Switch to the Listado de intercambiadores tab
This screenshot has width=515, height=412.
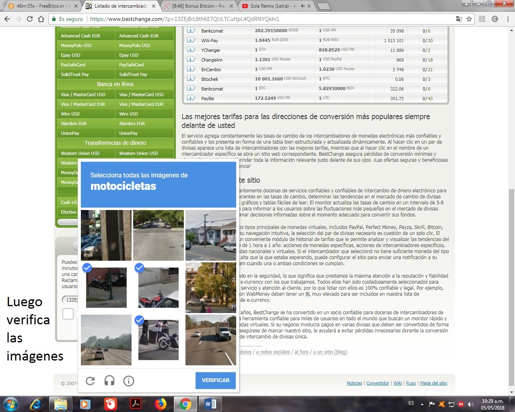coord(121,6)
